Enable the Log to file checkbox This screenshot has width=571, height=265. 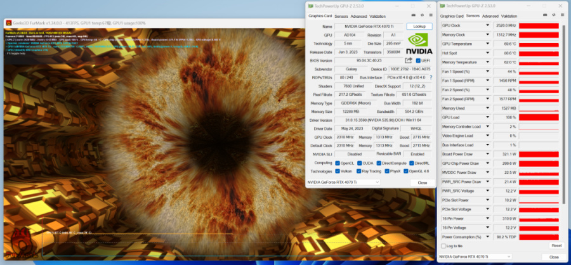[x=443, y=245]
